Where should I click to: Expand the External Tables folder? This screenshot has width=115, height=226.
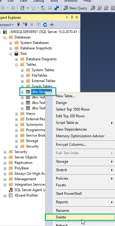click(22, 81)
